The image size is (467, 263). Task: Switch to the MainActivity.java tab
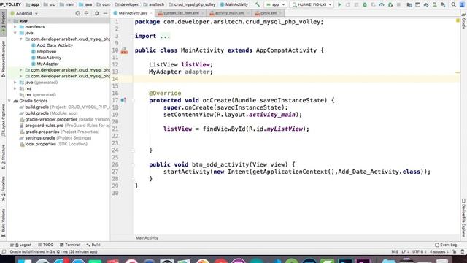133,13
